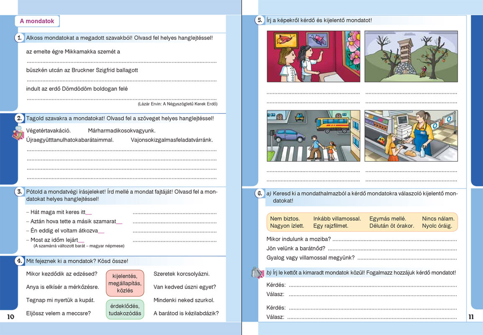Click the pink backpack icon beside exercise 2
The image size is (483, 335).
point(18,133)
